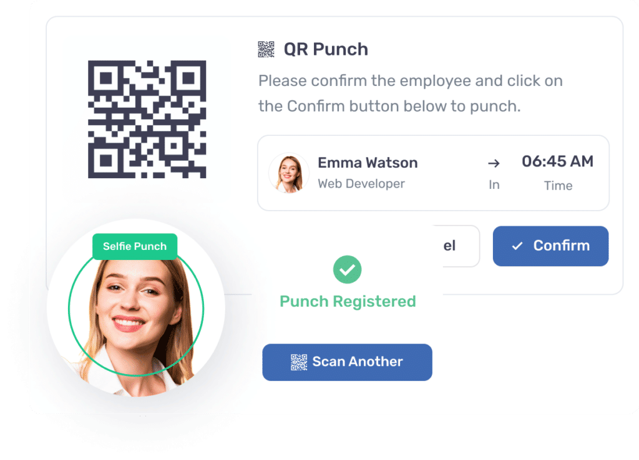
Task: Click the Emma Watson name text
Action: point(368,163)
